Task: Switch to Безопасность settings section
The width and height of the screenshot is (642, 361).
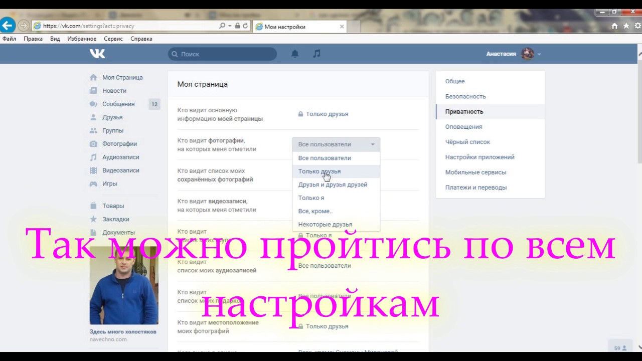Action: pyautogui.click(x=490, y=96)
